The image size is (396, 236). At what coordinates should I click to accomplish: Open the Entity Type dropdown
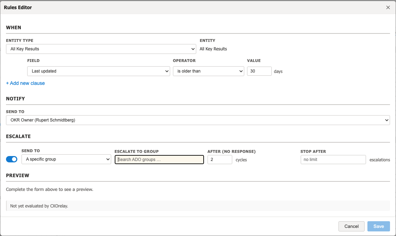101,49
